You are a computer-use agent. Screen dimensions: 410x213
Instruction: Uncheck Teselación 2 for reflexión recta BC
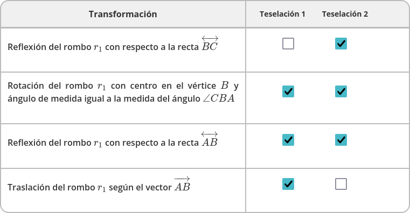[341, 44]
